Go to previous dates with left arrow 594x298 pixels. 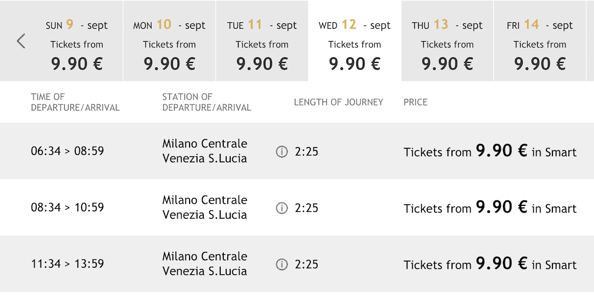[21, 41]
